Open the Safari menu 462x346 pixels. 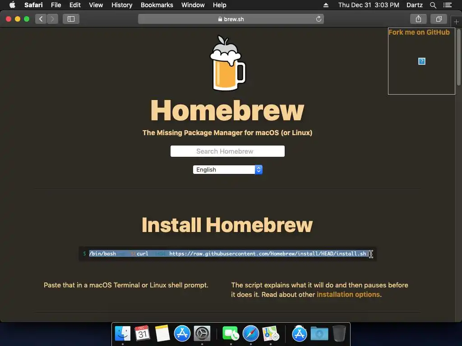pyautogui.click(x=33, y=5)
